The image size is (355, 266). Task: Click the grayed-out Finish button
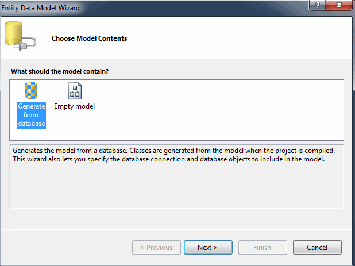263,247
